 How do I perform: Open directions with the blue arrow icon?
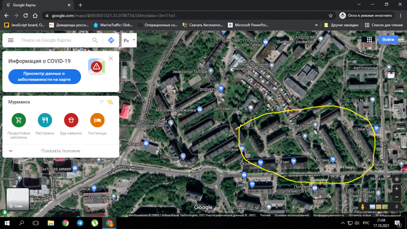[111, 40]
